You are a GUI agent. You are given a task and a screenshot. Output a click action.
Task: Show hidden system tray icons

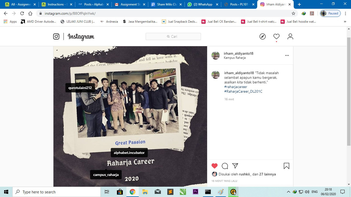(x=288, y=192)
